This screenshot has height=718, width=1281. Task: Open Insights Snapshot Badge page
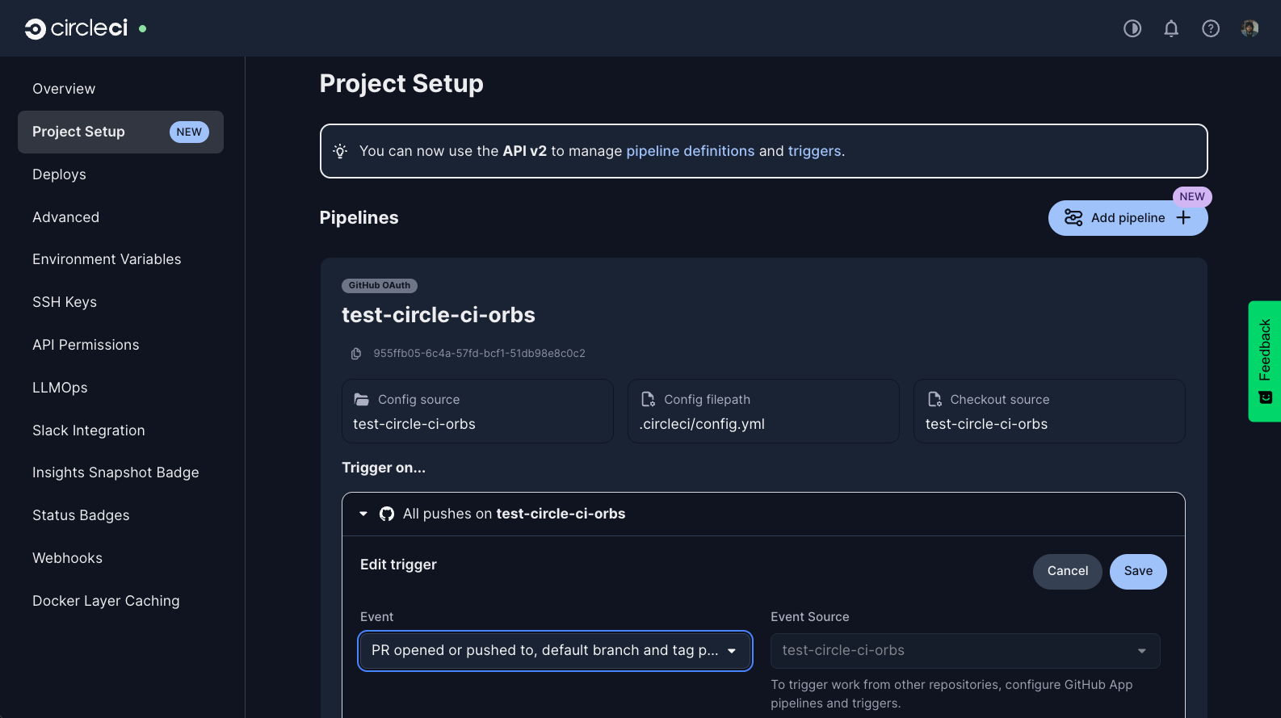tap(115, 472)
